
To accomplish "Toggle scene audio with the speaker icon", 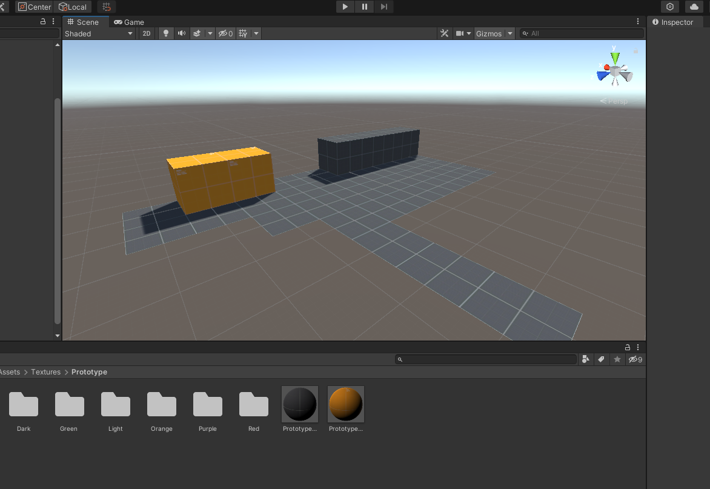I will [x=182, y=33].
